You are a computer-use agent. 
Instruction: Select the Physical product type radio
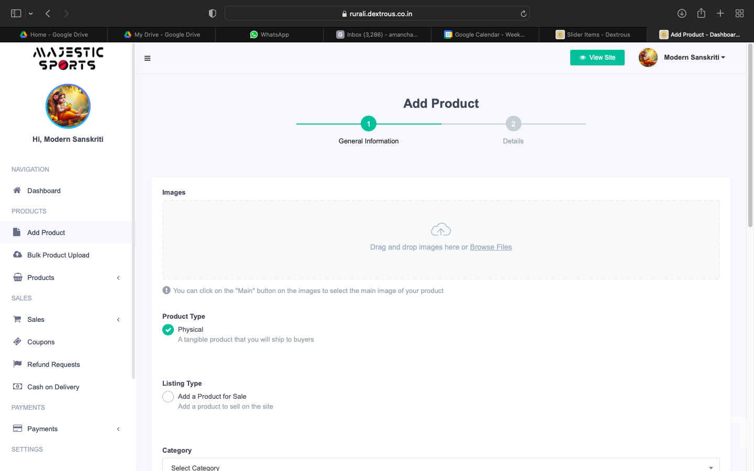point(168,330)
